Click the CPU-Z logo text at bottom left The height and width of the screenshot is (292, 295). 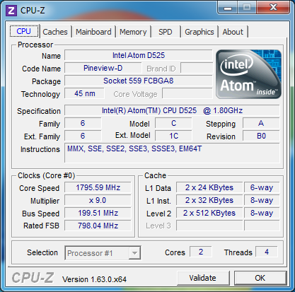pos(33,277)
